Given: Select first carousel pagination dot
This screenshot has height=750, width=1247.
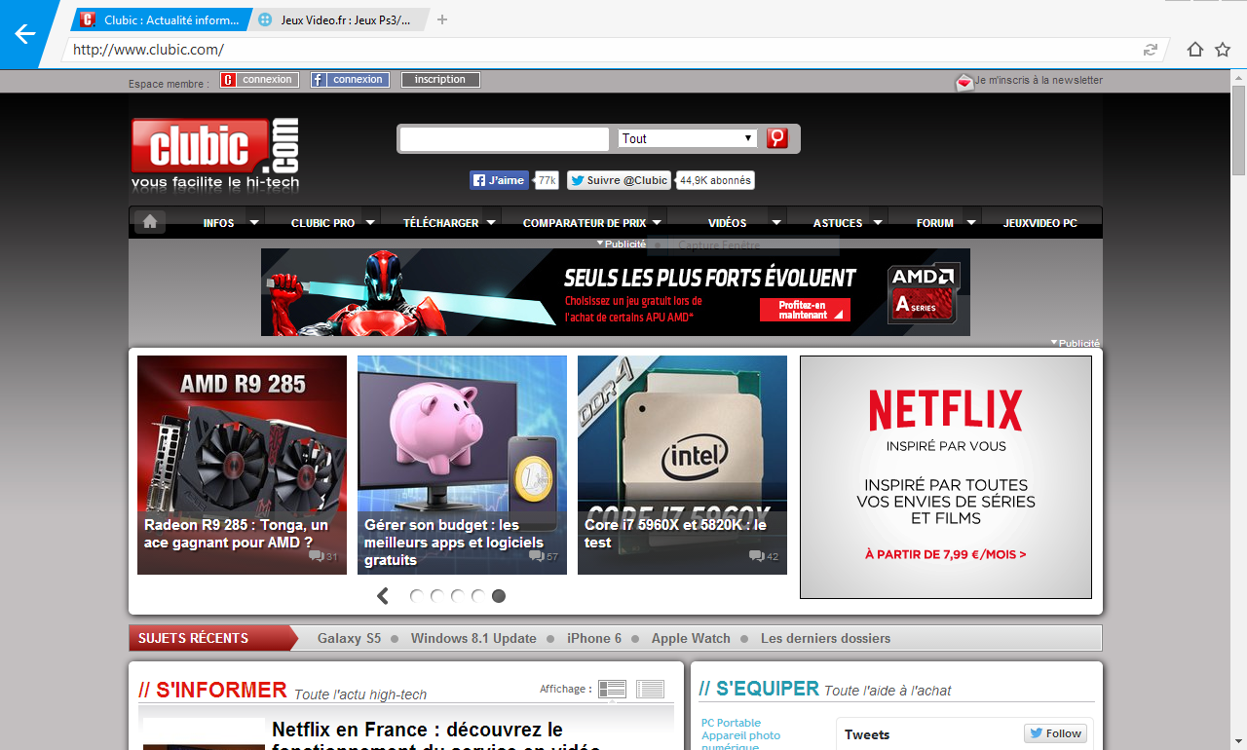Looking at the screenshot, I should (416, 596).
